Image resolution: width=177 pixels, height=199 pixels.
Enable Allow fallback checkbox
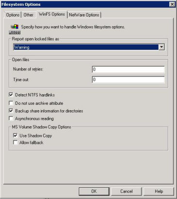[16, 143]
